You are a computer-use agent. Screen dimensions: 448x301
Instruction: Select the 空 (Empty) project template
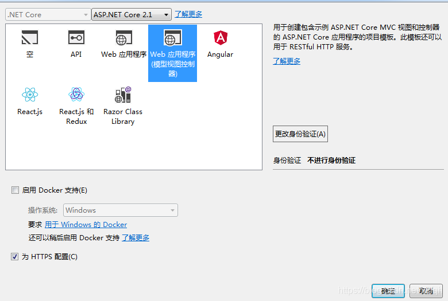(x=30, y=44)
